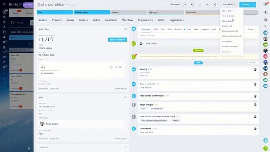Message contact Mia using the chat icon
This screenshot has width=270, height=152.
point(121,68)
